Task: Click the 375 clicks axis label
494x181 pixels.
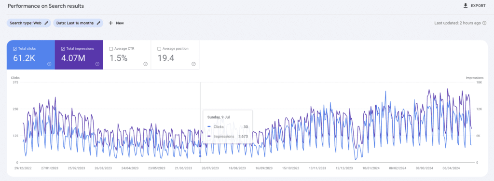Action: click(15, 83)
